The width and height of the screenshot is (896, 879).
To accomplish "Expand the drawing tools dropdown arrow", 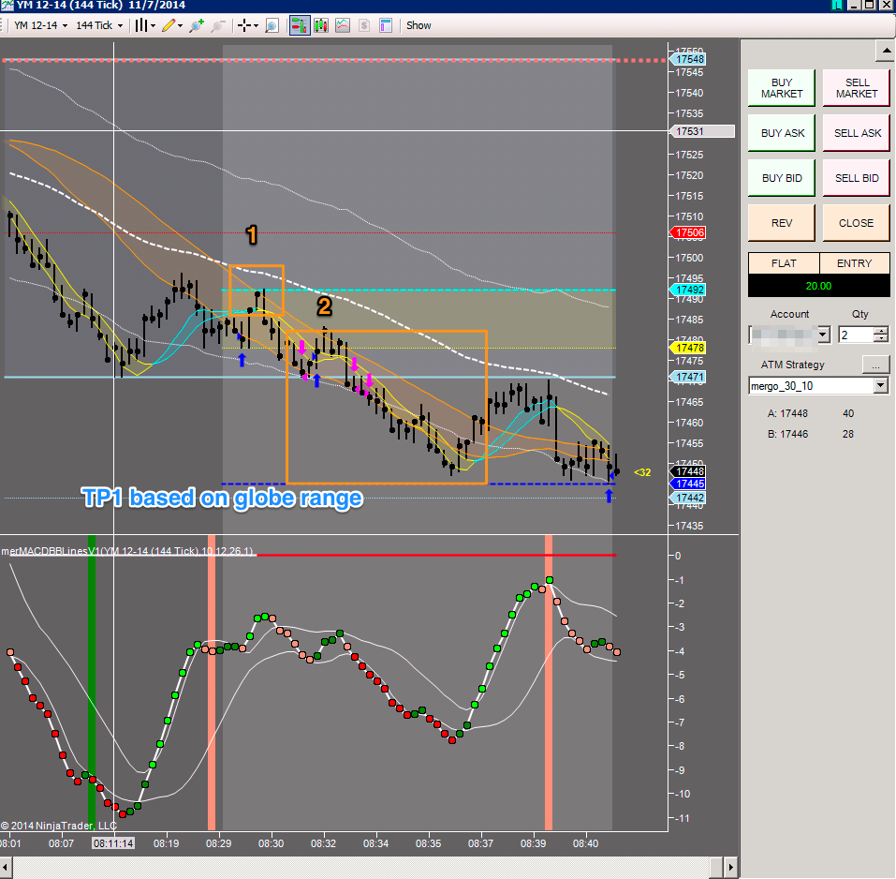I will [180, 25].
